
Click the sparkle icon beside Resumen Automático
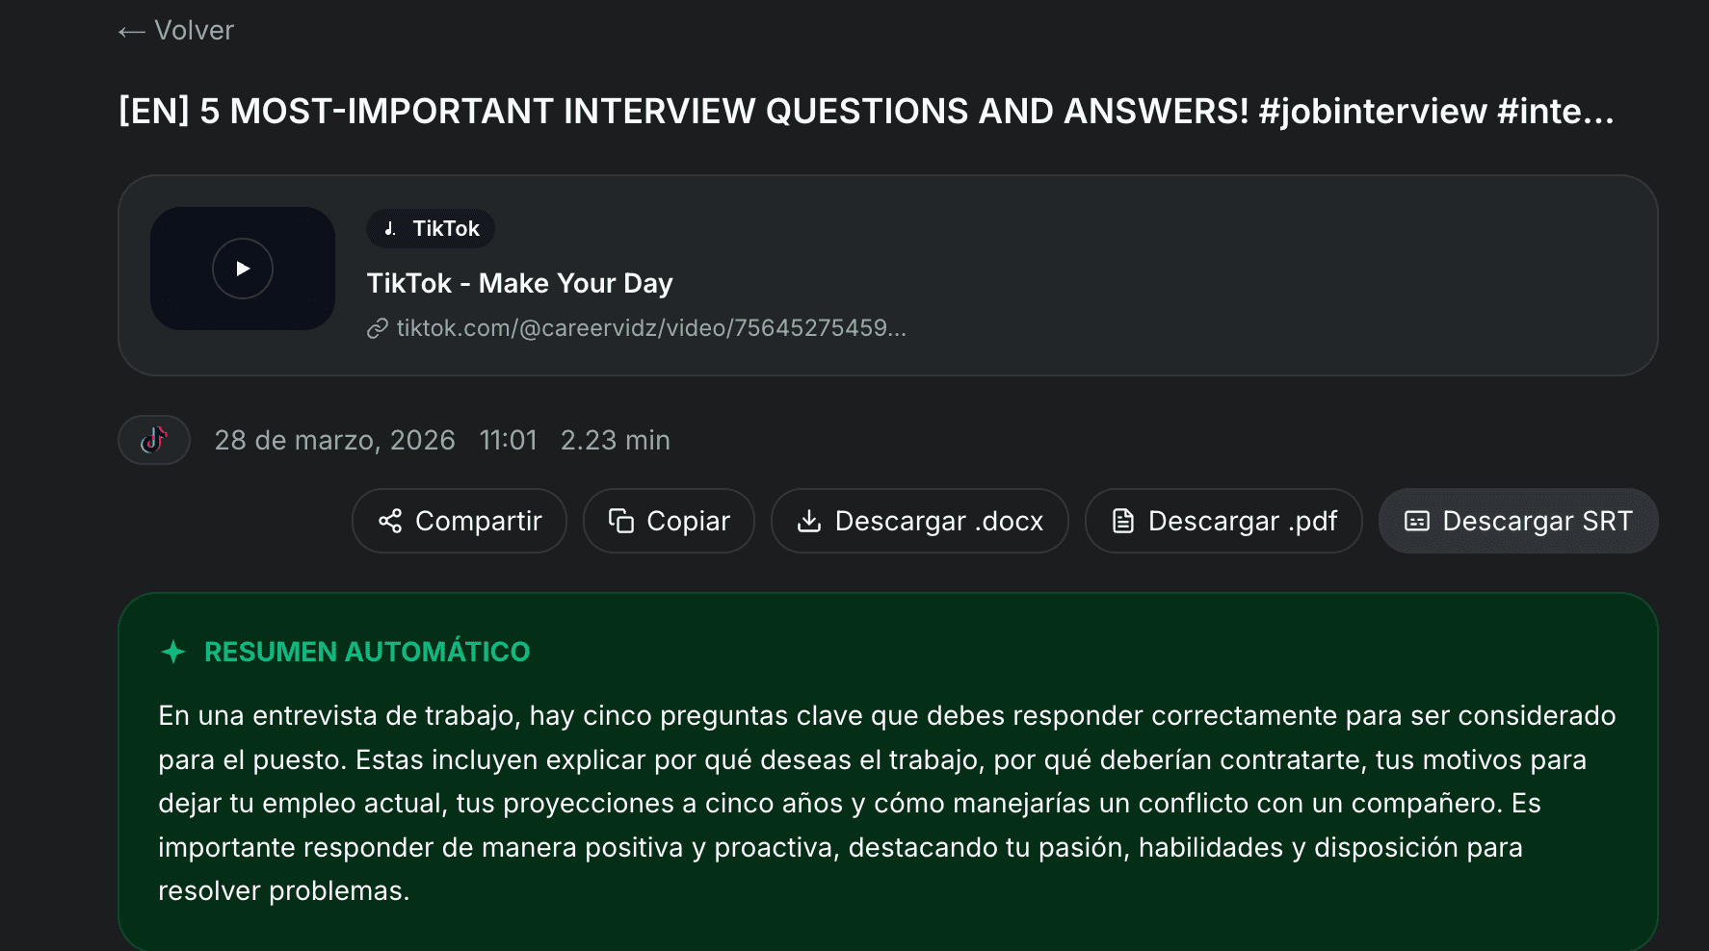point(173,653)
